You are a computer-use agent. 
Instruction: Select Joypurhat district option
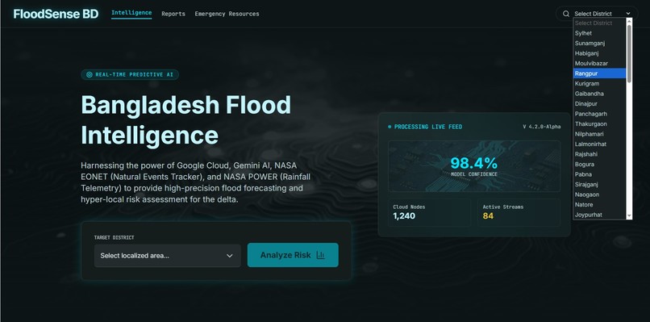[x=599, y=215]
